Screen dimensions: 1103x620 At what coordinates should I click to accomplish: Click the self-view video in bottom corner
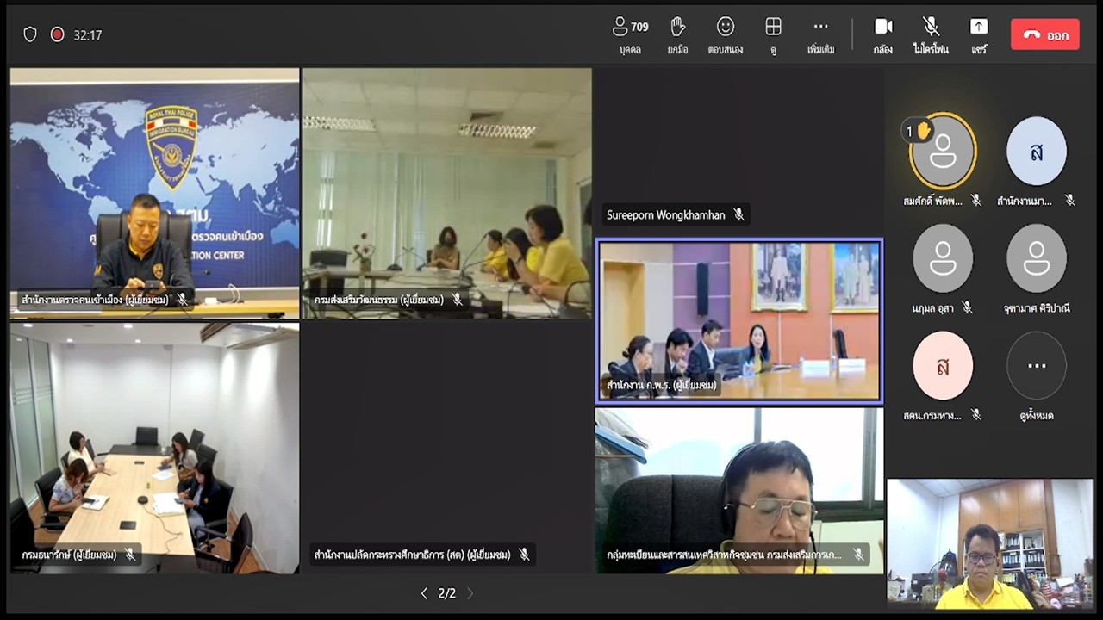point(989,543)
